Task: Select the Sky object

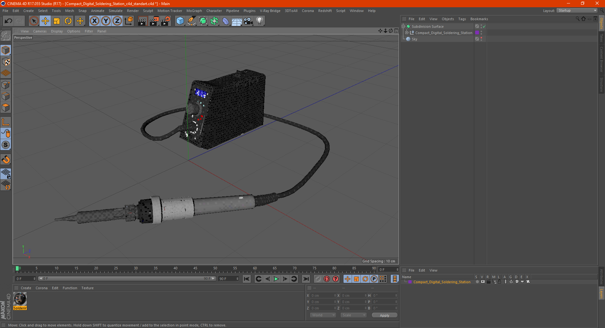Action: point(414,39)
